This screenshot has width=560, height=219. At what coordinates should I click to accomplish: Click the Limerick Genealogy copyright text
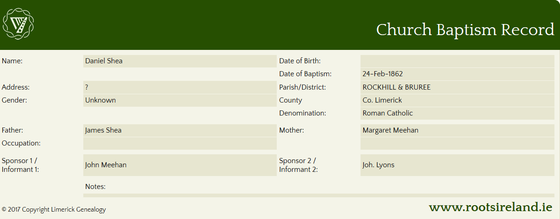pos(54,209)
